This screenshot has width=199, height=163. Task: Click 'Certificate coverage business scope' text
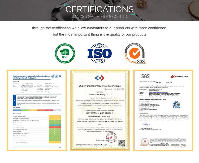pos(99,116)
